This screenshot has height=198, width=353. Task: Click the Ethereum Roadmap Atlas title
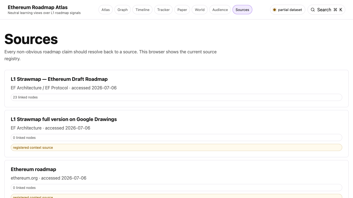click(x=38, y=7)
